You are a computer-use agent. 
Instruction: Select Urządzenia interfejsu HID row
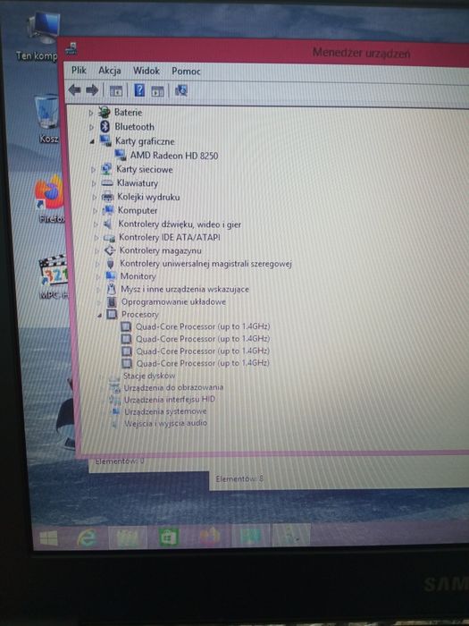pos(170,399)
